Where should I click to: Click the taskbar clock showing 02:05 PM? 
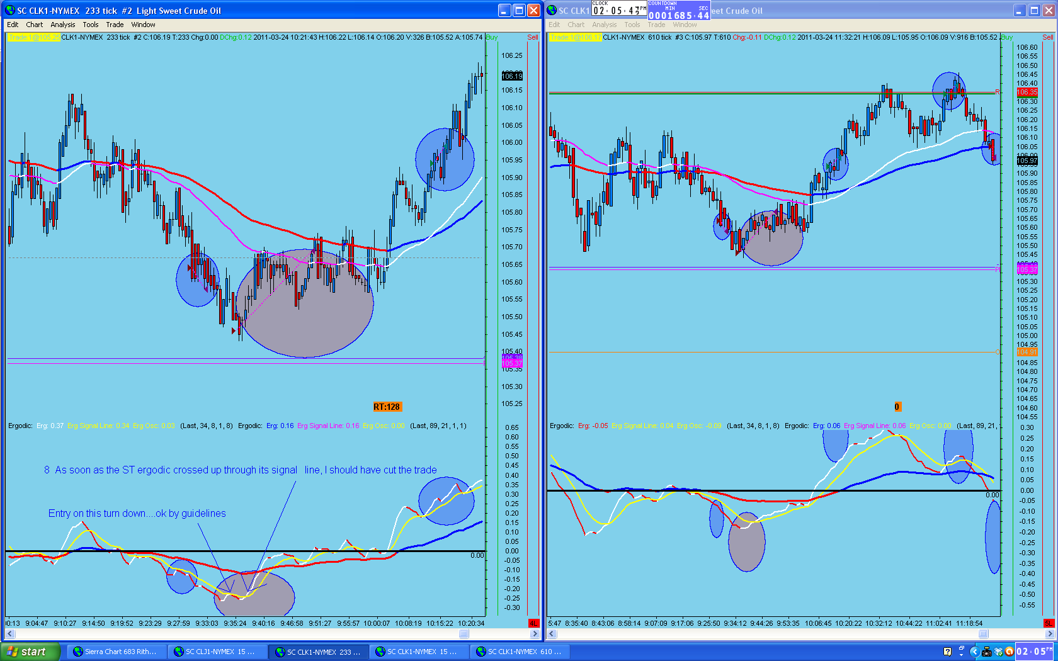point(1034,652)
